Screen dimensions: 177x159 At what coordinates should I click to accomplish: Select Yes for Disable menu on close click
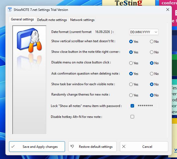[x=131, y=63]
